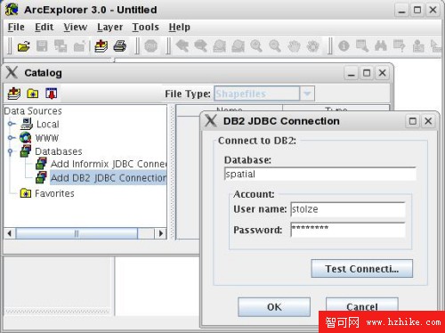Click the Next Extent arrow icon
Screen dimensions: 445x333
pyautogui.click(x=200, y=46)
